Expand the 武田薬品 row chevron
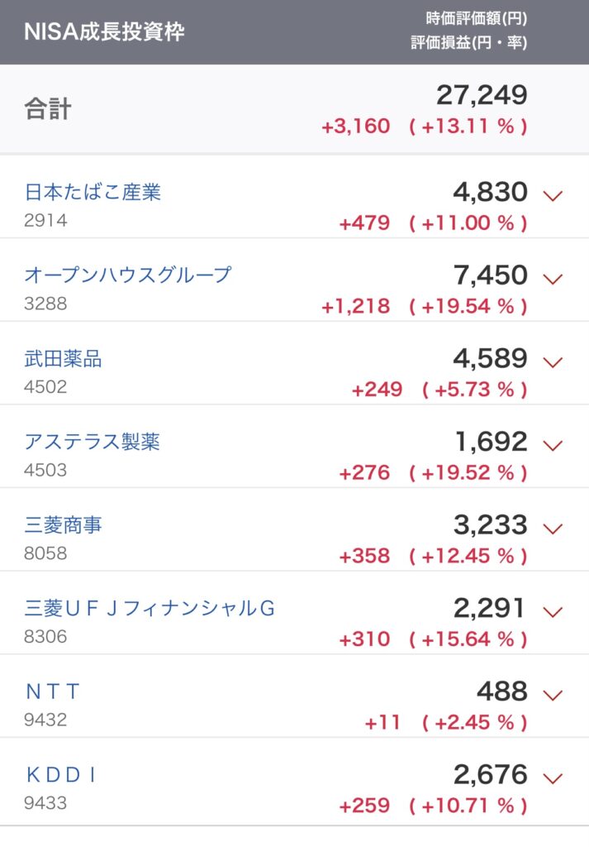The image size is (589, 847). pos(553,362)
